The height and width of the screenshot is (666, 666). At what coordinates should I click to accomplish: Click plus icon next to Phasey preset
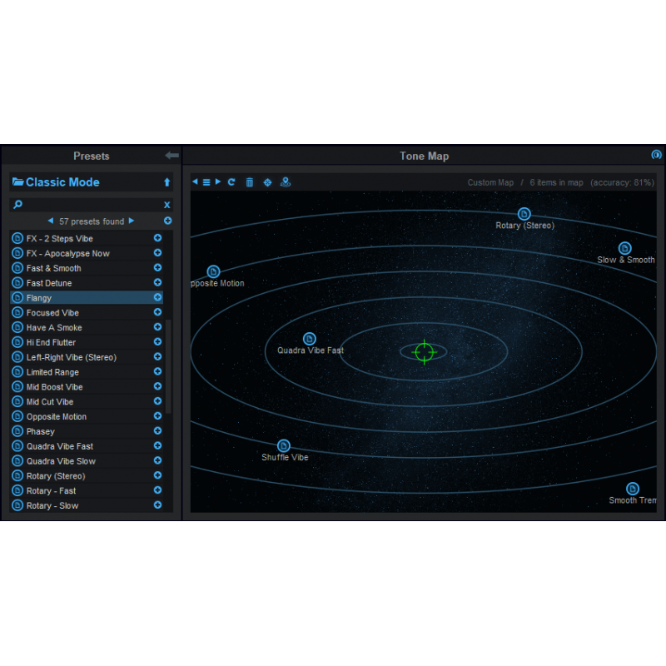point(157,431)
